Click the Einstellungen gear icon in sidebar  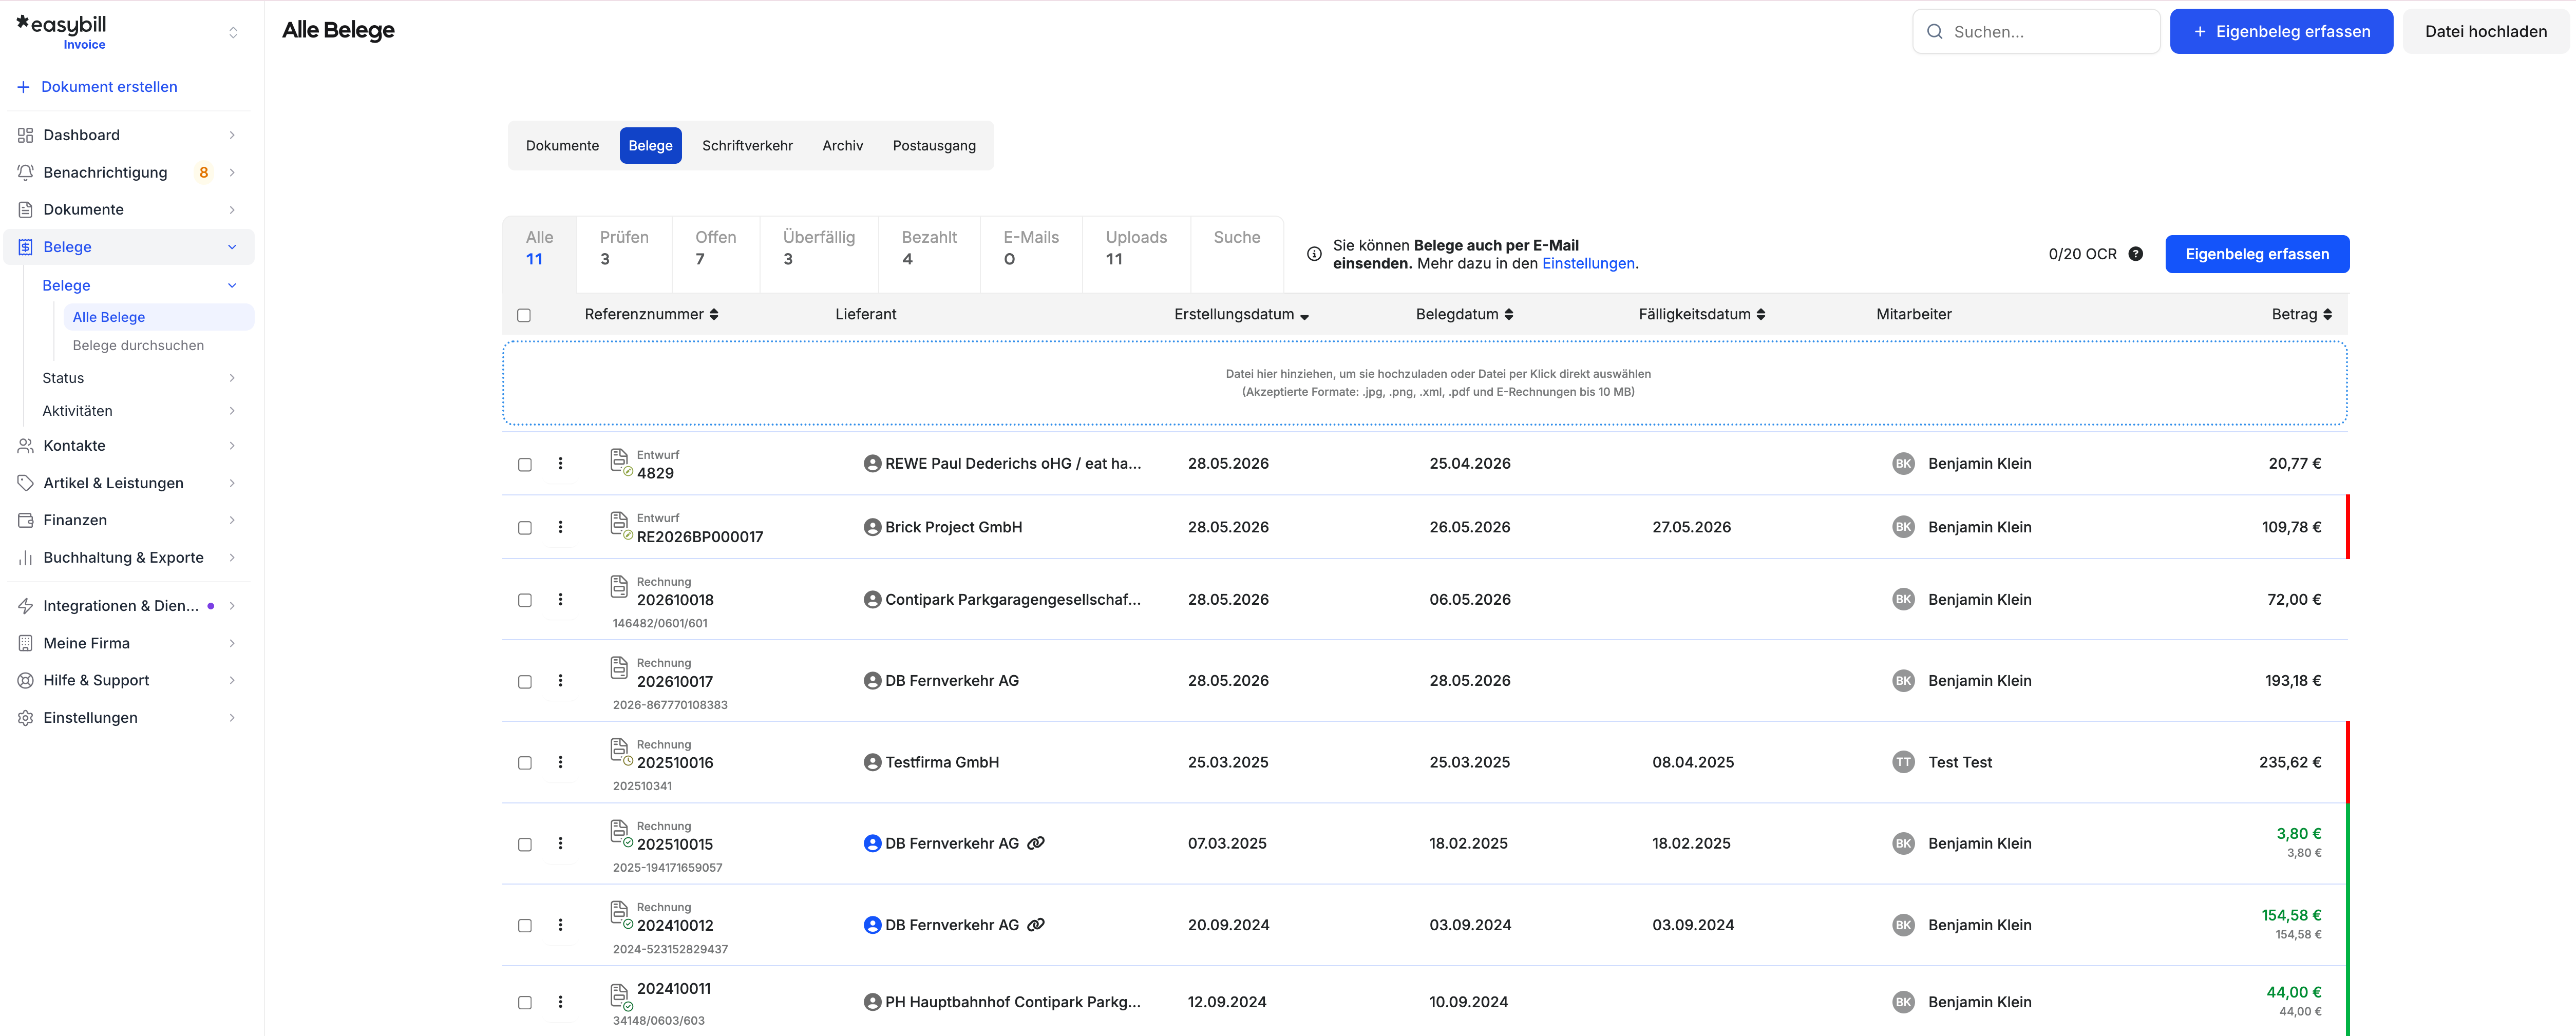pos(25,718)
